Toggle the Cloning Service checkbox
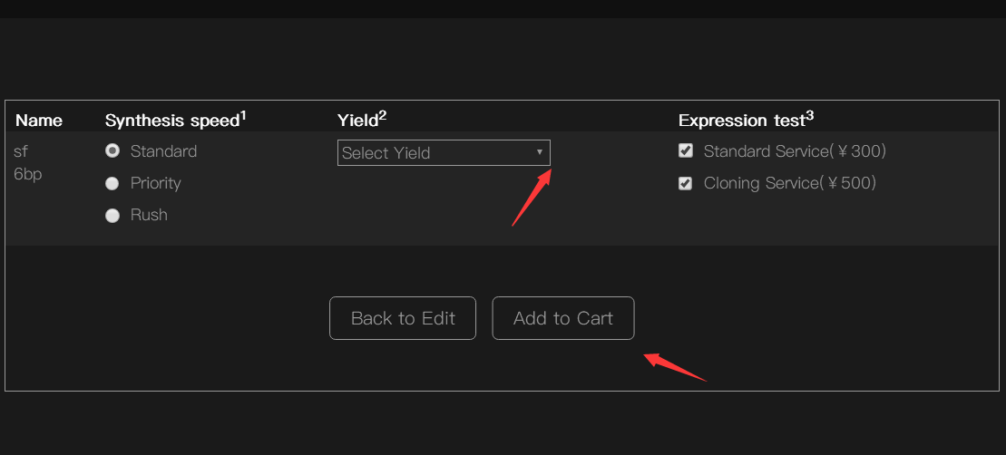1006x455 pixels. [x=686, y=183]
